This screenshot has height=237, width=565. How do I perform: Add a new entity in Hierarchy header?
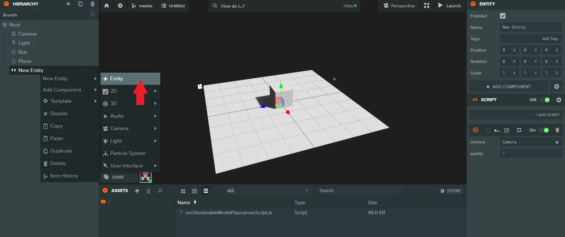click(x=68, y=4)
